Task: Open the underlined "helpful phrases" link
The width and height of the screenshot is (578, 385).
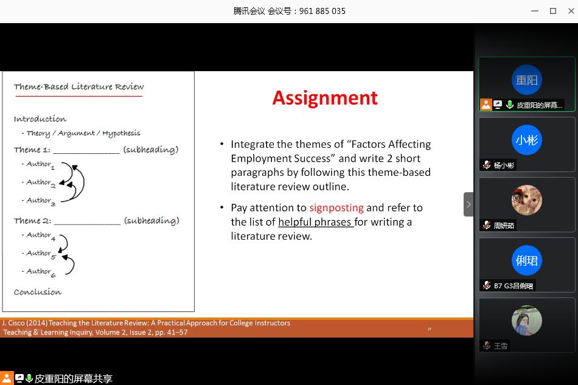Action: pyautogui.click(x=315, y=222)
